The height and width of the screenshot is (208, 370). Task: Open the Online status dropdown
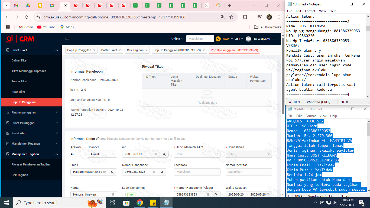point(177,39)
